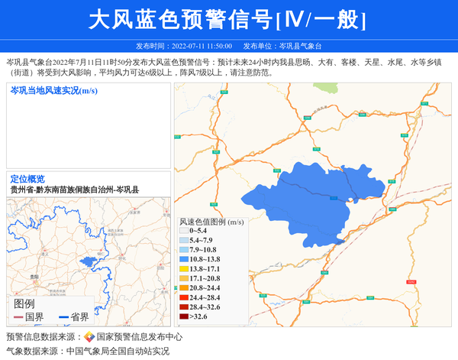Click the 风速色值图例 legend title

point(211,222)
